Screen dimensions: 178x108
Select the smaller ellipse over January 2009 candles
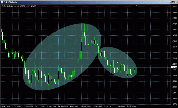[x=117, y=63]
